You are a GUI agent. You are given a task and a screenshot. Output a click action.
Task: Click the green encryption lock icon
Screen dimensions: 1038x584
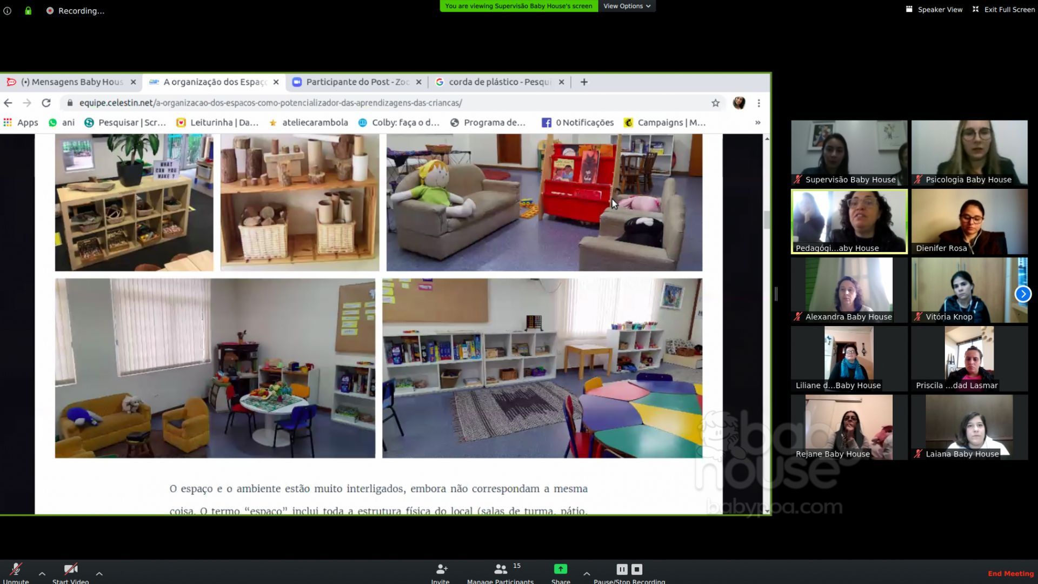(28, 11)
